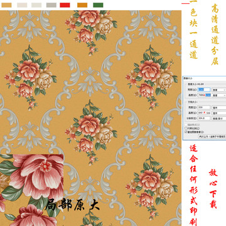The height and width of the screenshot is (226, 226).
Task: Click the pixel height input in Image Size dialog
Action: (204, 95)
